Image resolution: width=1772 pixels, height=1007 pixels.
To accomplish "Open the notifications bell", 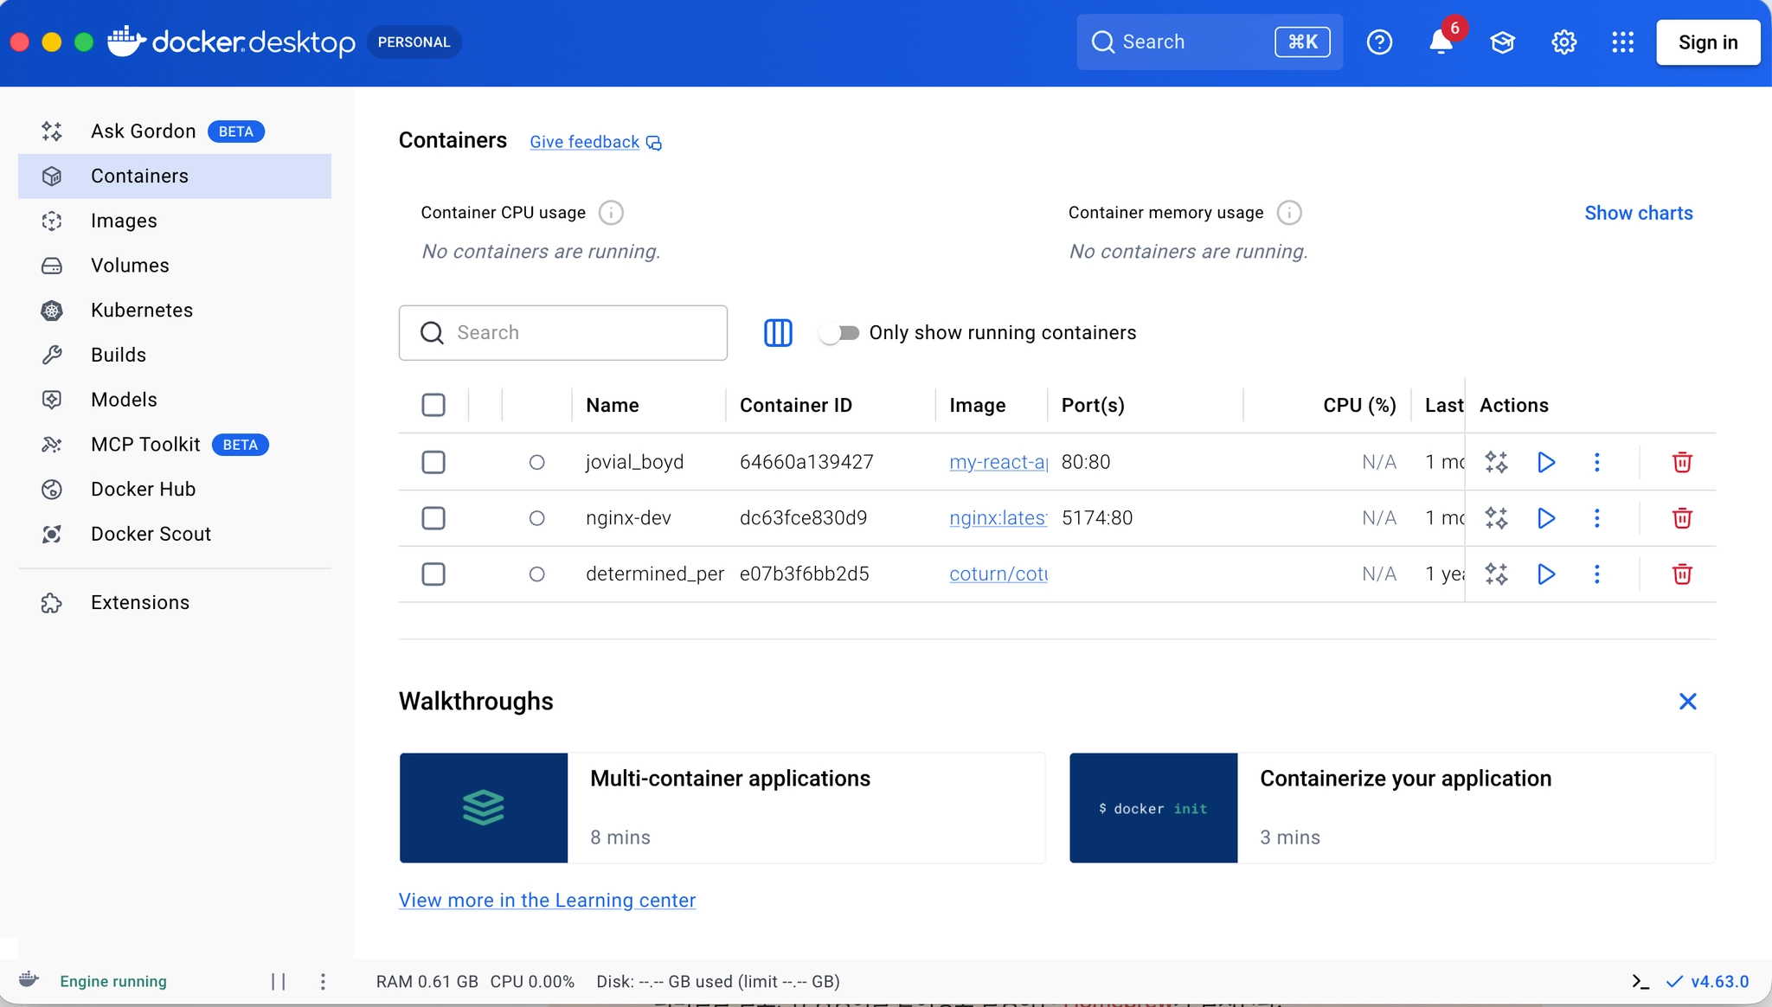I will pyautogui.click(x=1441, y=42).
